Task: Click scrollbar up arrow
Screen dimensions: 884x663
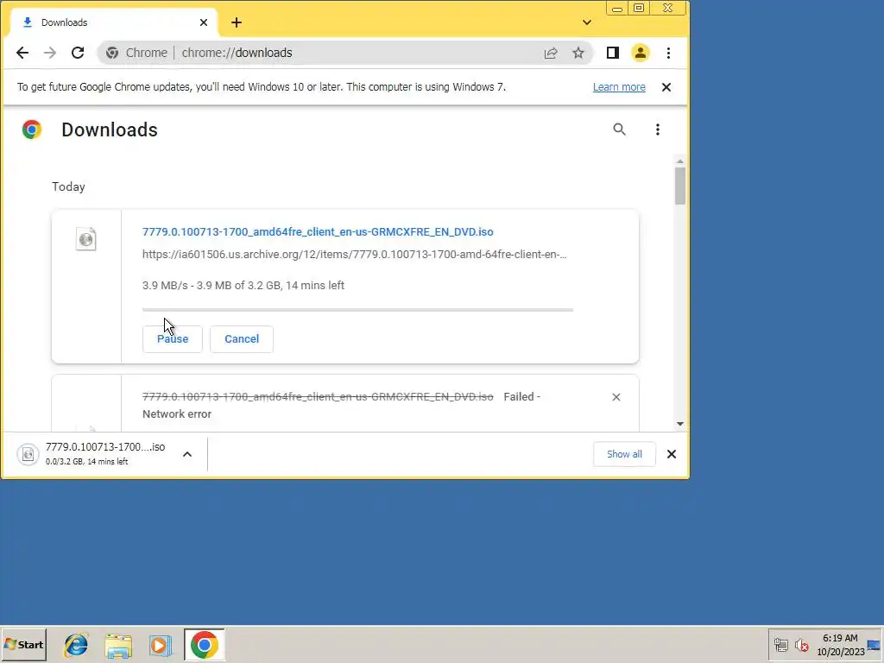Action: 680,161
